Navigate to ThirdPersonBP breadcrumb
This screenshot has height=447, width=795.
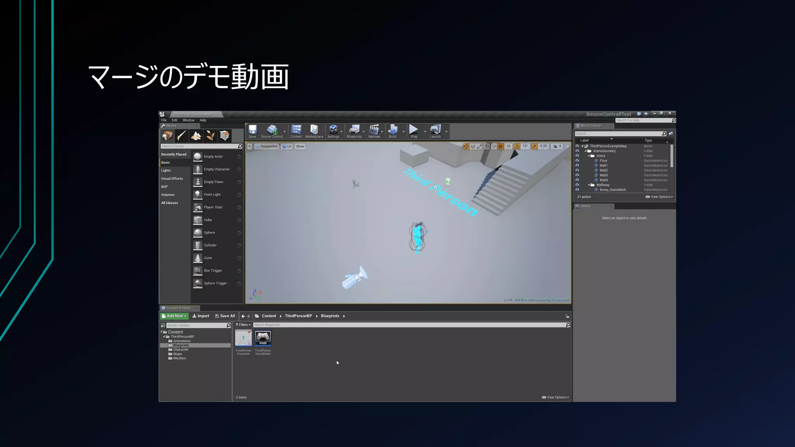coord(298,316)
